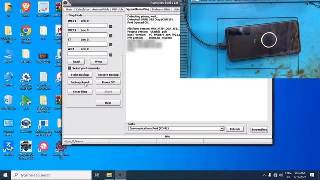Focus the WIFI address input field
The height and width of the screenshot is (180, 320).
(87, 54)
